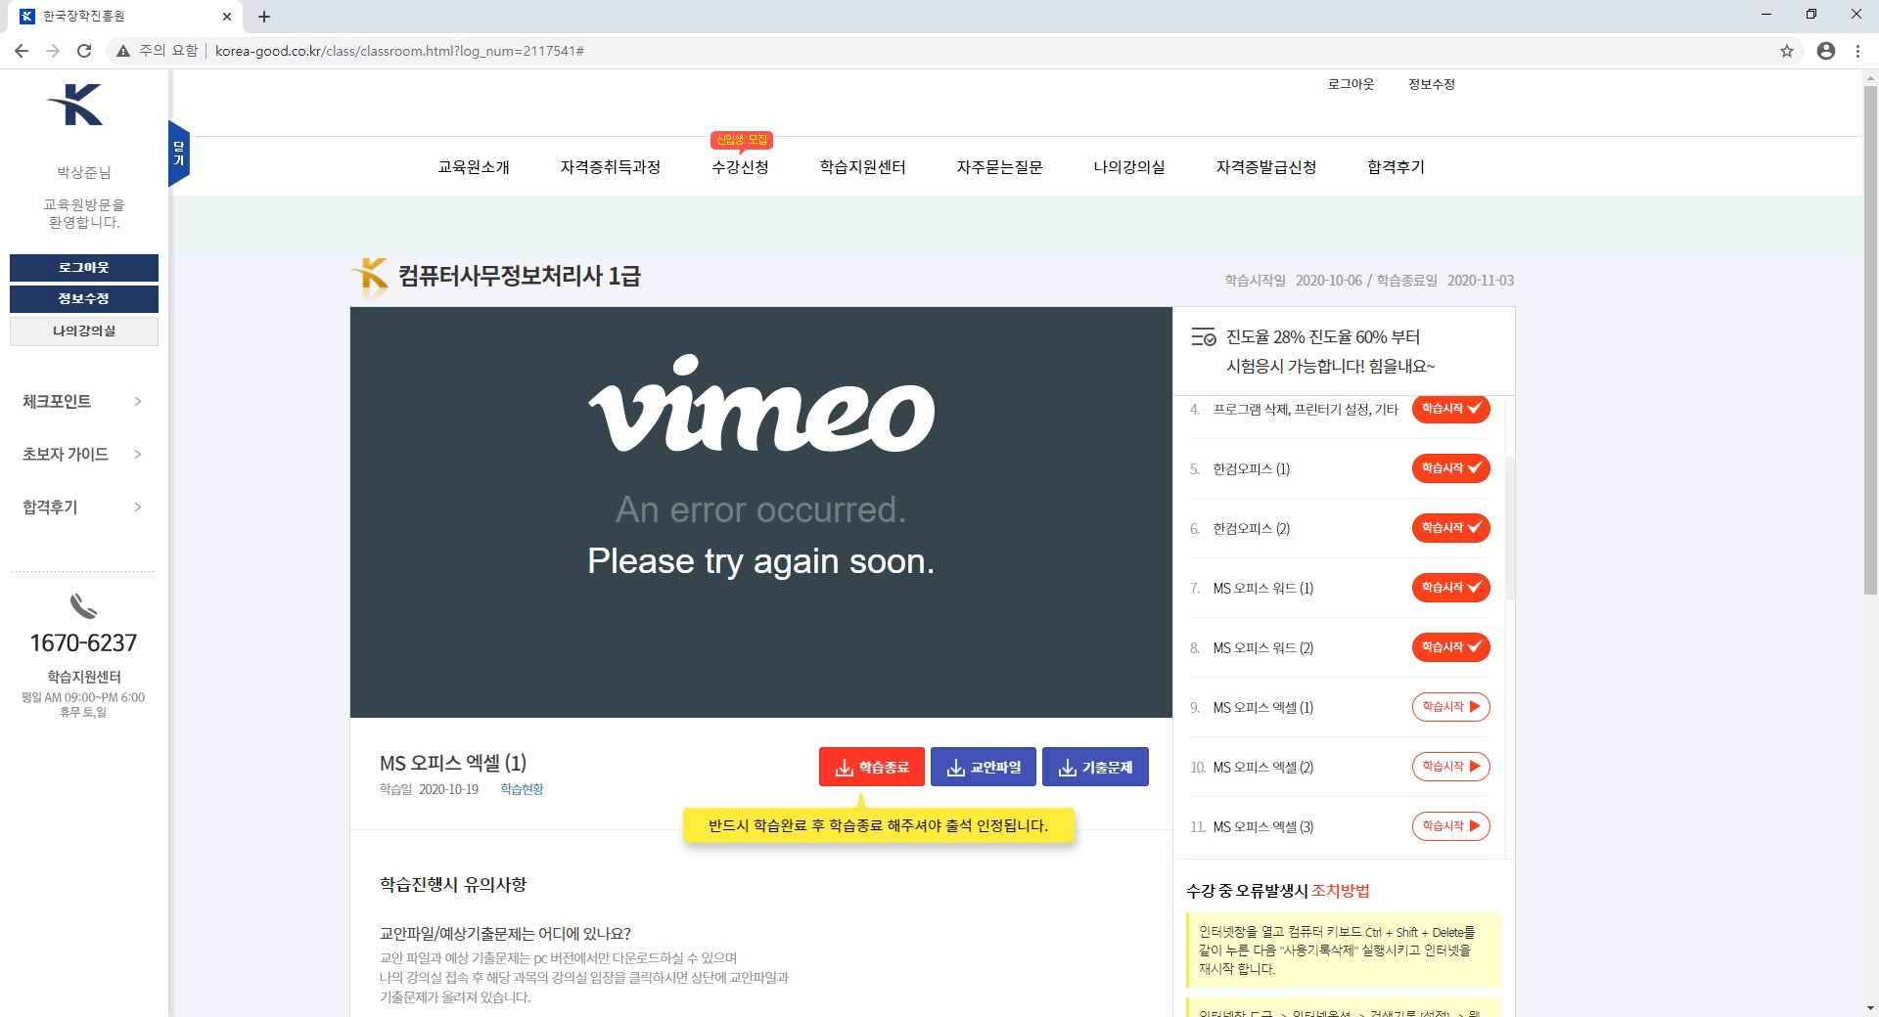Click the phone number 1670-6237
1879x1017 pixels.
tap(83, 643)
